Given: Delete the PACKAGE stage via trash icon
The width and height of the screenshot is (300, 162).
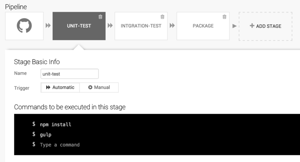Looking at the screenshot, I should point(224,17).
